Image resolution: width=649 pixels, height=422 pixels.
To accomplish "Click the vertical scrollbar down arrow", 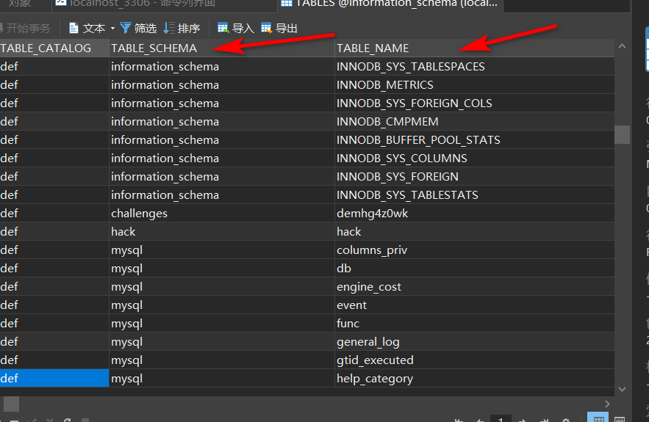I will (622, 389).
